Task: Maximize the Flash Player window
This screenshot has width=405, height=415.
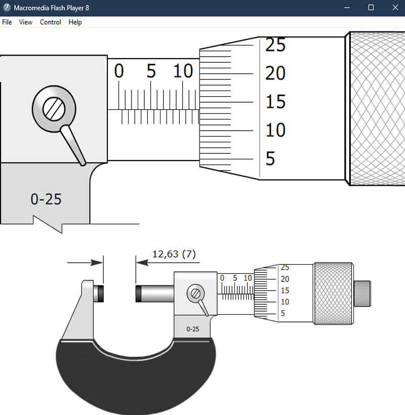Action: tap(371, 8)
